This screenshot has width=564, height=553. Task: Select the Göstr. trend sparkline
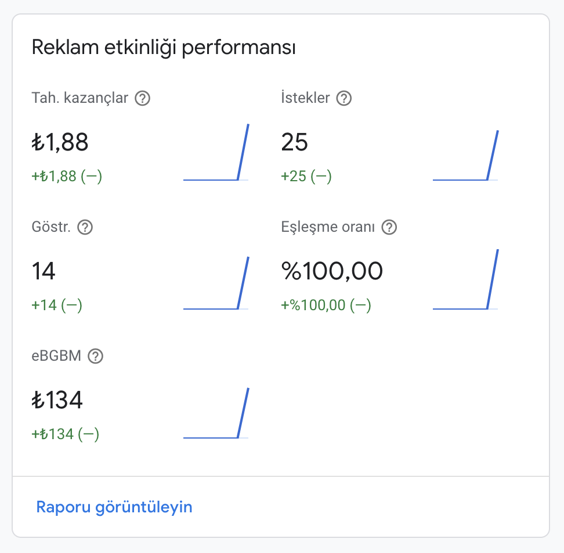click(x=216, y=283)
